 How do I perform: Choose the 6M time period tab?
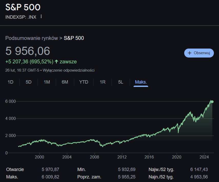point(65,82)
